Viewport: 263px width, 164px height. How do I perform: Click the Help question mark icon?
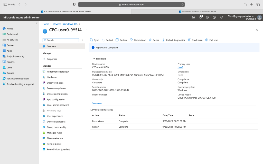[214, 17]
